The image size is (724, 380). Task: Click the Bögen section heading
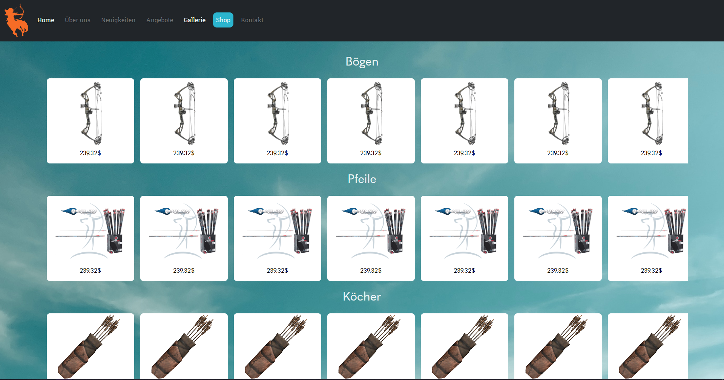362,62
